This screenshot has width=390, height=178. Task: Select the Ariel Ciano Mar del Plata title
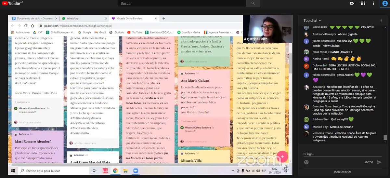click(x=91, y=162)
